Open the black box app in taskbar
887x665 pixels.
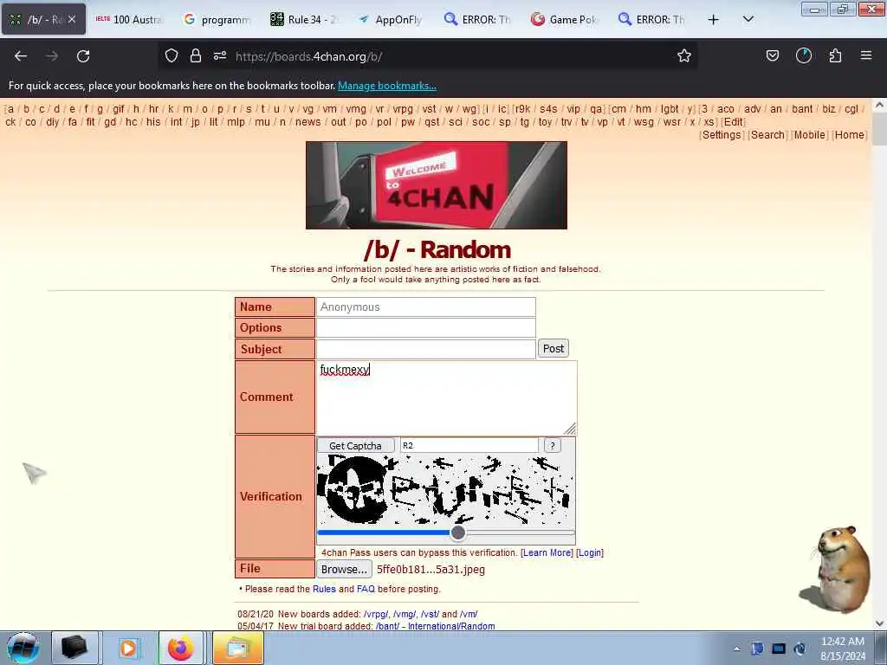coord(74,648)
